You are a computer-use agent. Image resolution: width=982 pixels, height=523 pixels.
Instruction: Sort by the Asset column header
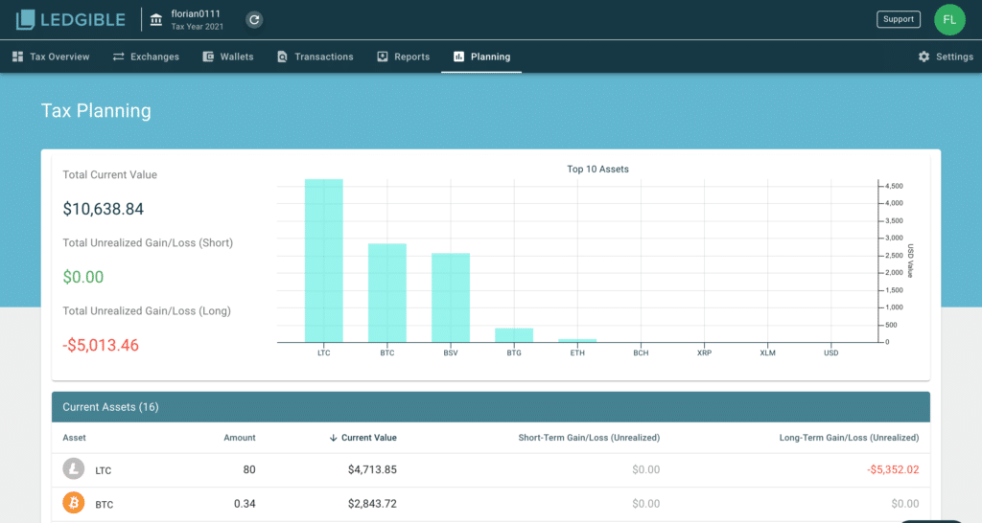pos(74,438)
